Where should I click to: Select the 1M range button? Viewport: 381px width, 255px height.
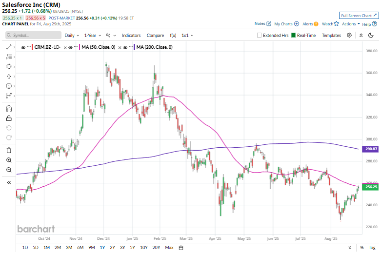pyautogui.click(x=46, y=248)
